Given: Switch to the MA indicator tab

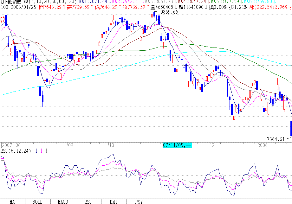Looking at the screenshot, I should (12, 201).
